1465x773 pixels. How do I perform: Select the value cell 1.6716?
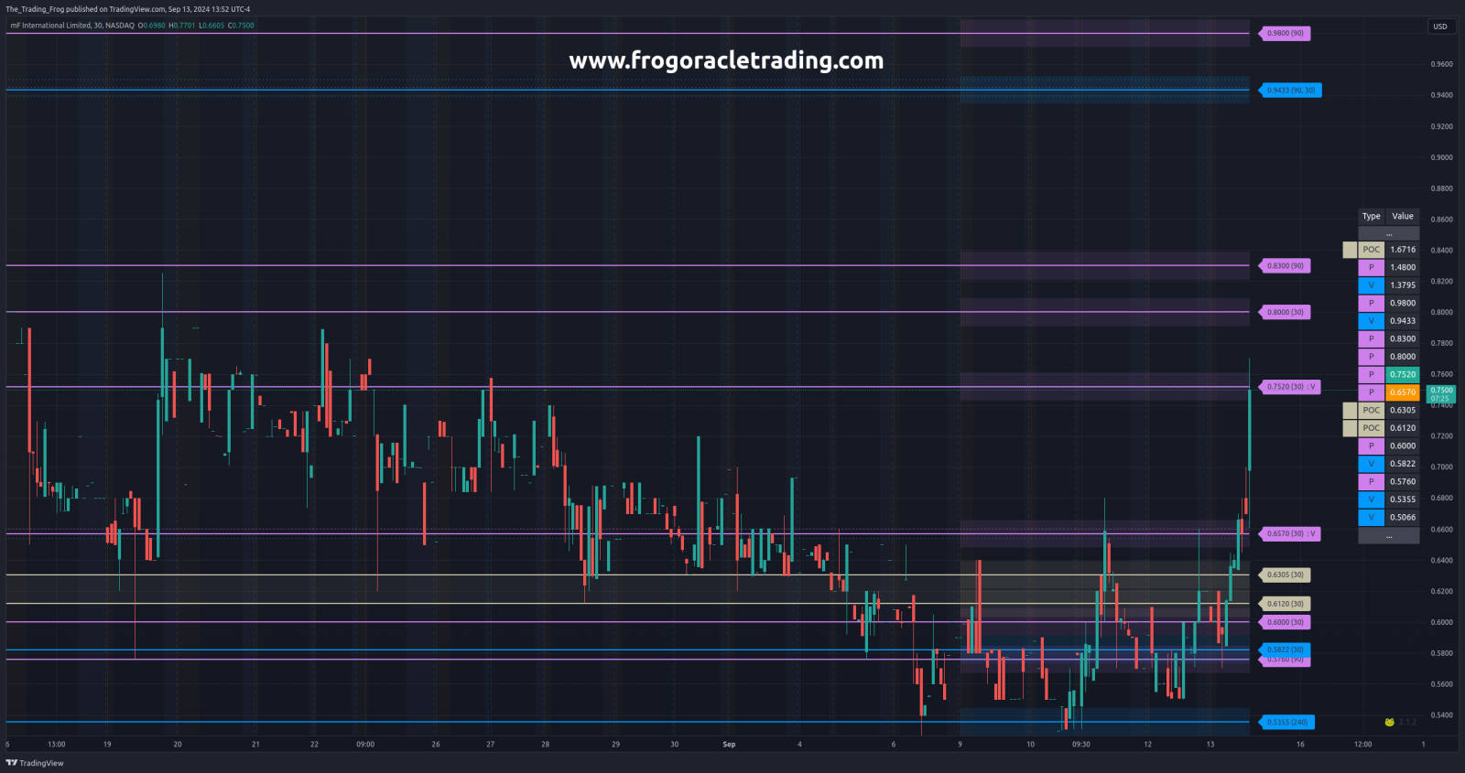click(1403, 250)
